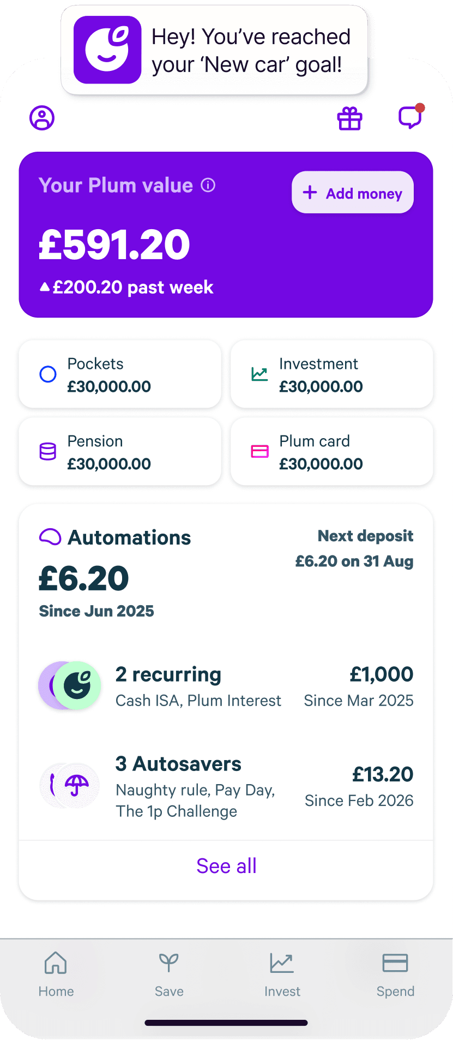This screenshot has width=453, height=1040.
Task: Tap the Investment chart icon
Action: click(x=260, y=374)
